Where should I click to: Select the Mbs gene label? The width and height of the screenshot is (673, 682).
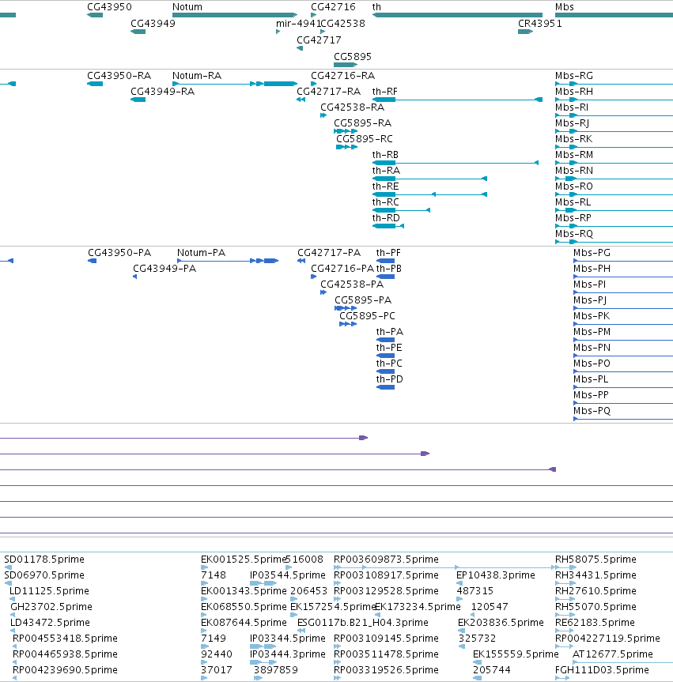click(564, 7)
